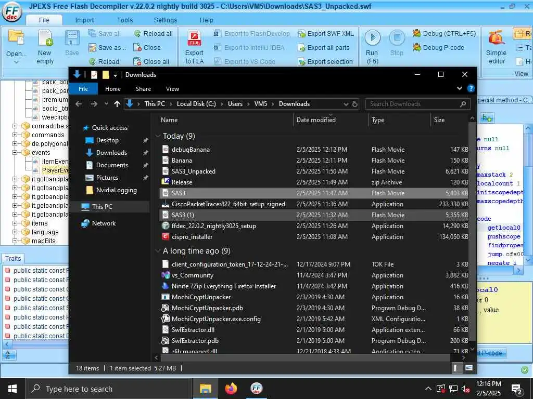This screenshot has width=533, height=399.
Task: Open Windows Start menu
Action: (12, 389)
